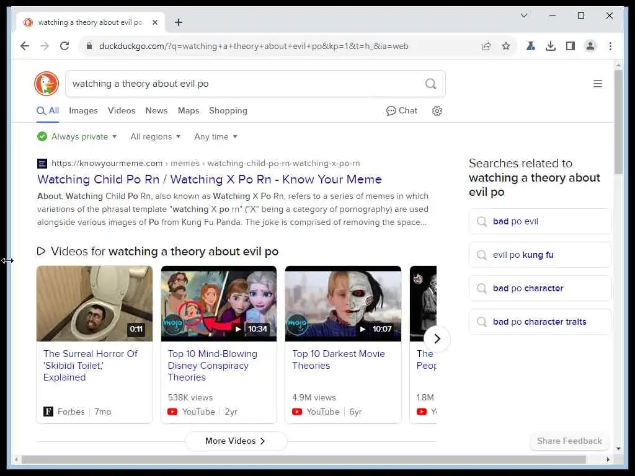Click the '538K views' text

(x=190, y=397)
